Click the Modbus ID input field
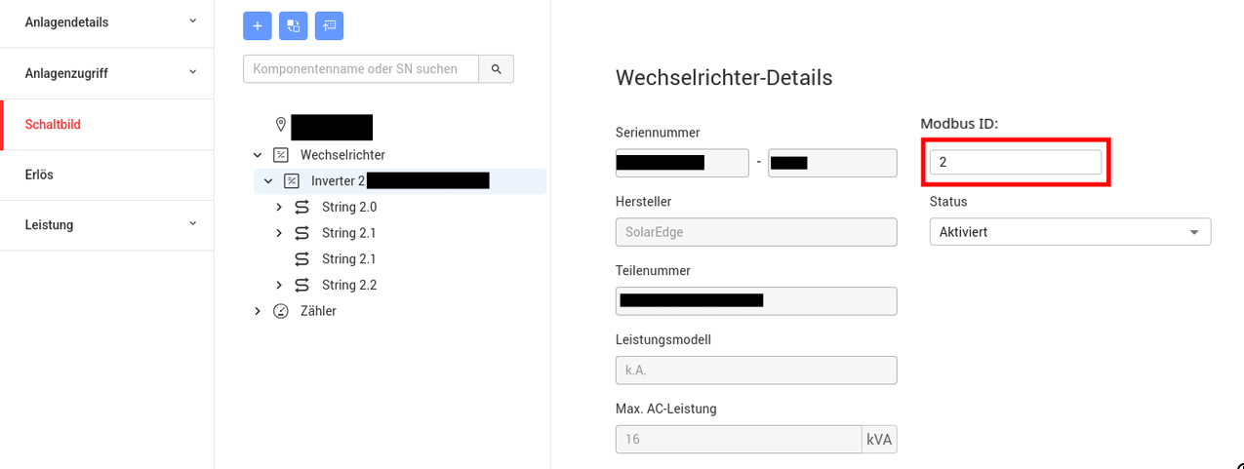The width and height of the screenshot is (1244, 469). click(x=1016, y=163)
